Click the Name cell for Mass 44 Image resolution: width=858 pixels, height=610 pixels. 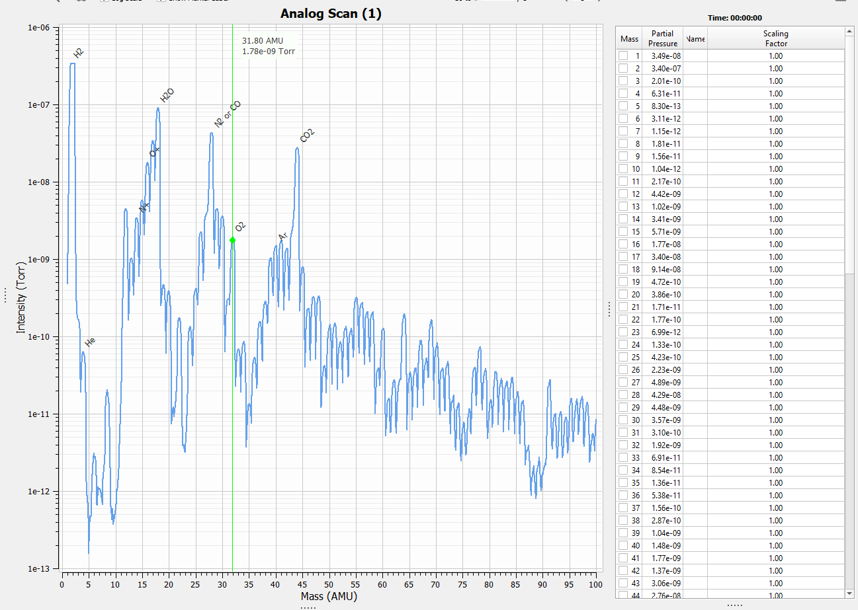[695, 595]
